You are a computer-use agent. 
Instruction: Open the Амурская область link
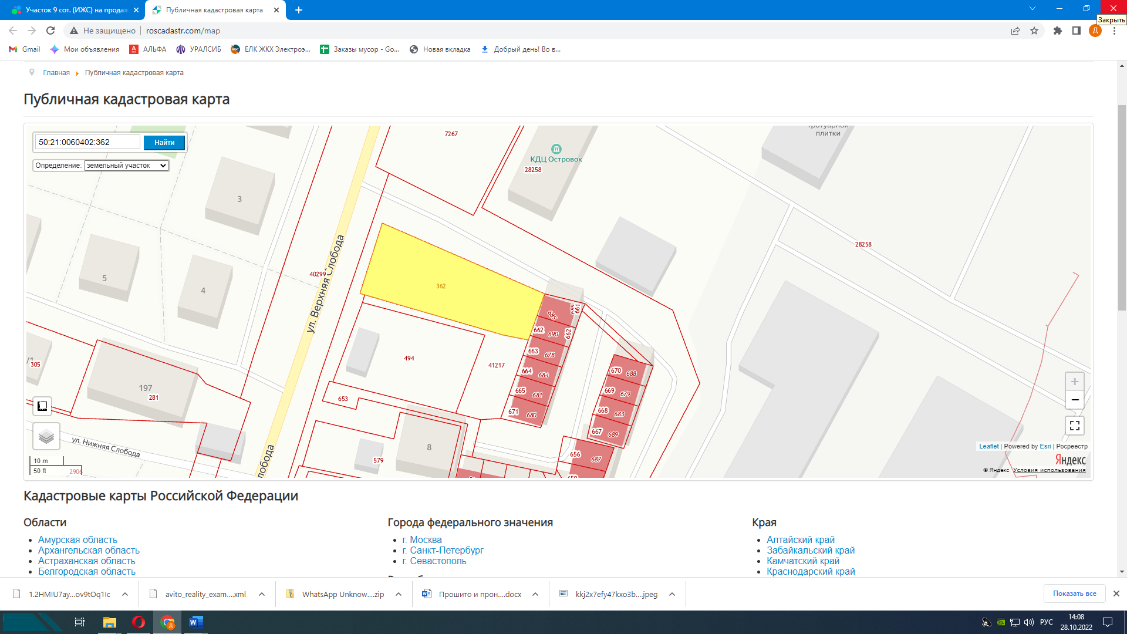tap(77, 539)
